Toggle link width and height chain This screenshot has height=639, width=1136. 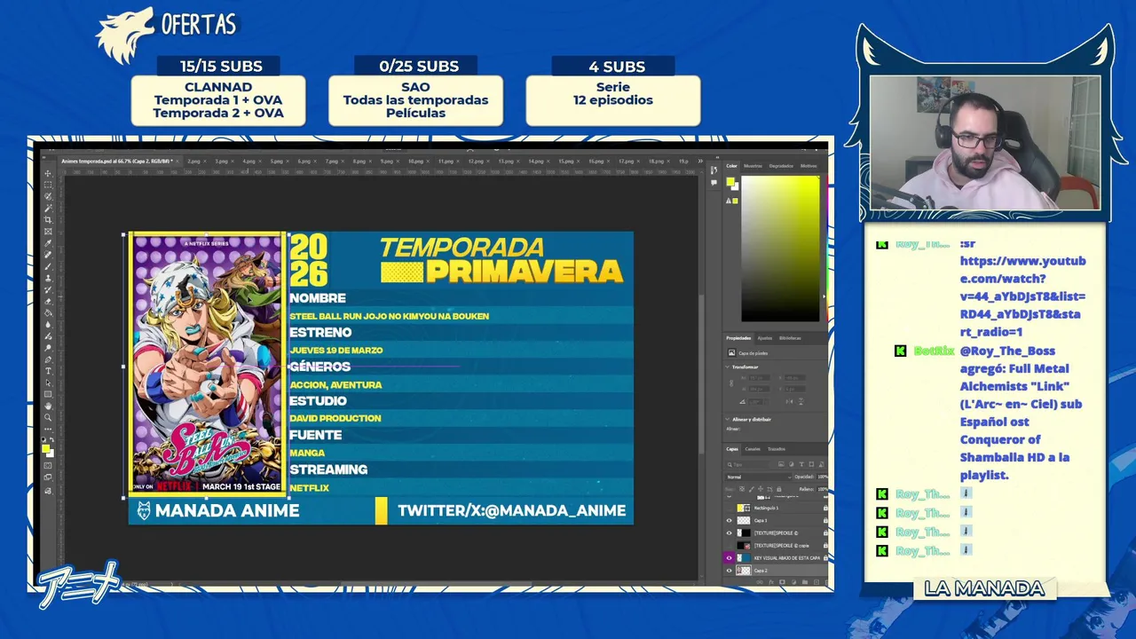(731, 383)
